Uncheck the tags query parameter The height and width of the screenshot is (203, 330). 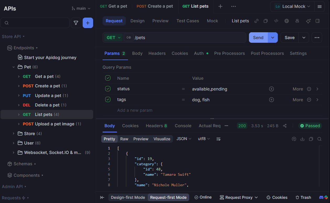tap(108, 100)
